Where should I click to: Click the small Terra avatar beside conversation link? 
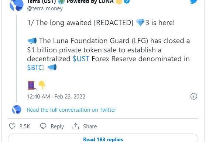17,110
